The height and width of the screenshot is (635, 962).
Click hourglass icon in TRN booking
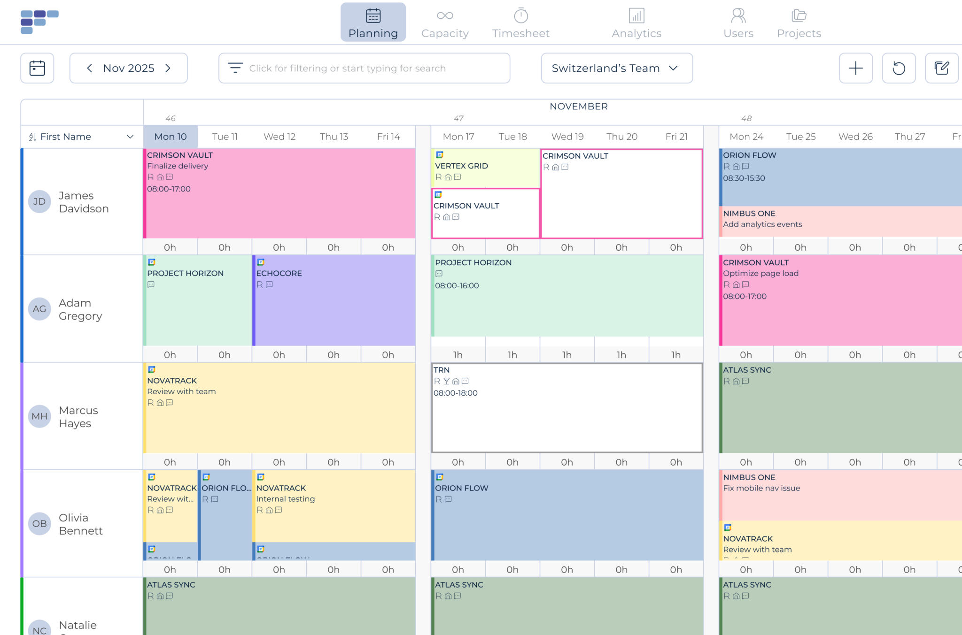446,381
